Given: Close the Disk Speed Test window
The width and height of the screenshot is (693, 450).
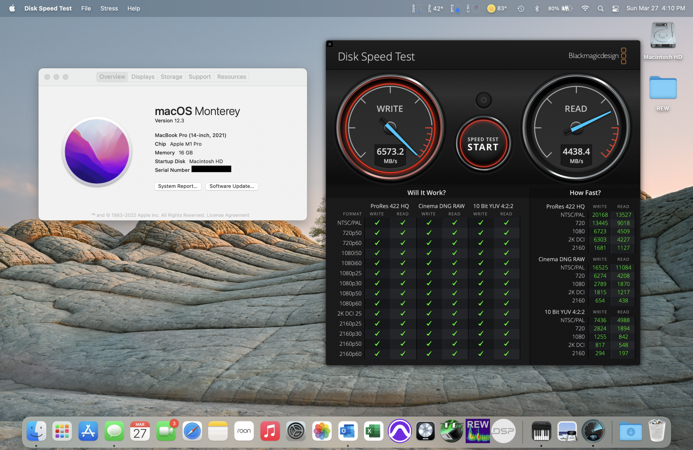Looking at the screenshot, I should pos(330,44).
